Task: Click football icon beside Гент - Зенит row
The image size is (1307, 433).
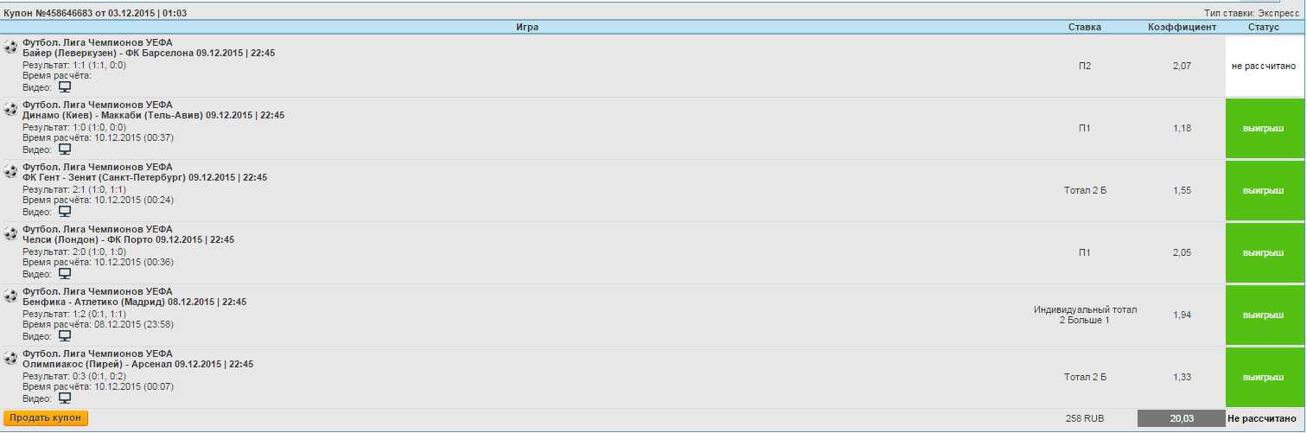Action: [11, 171]
